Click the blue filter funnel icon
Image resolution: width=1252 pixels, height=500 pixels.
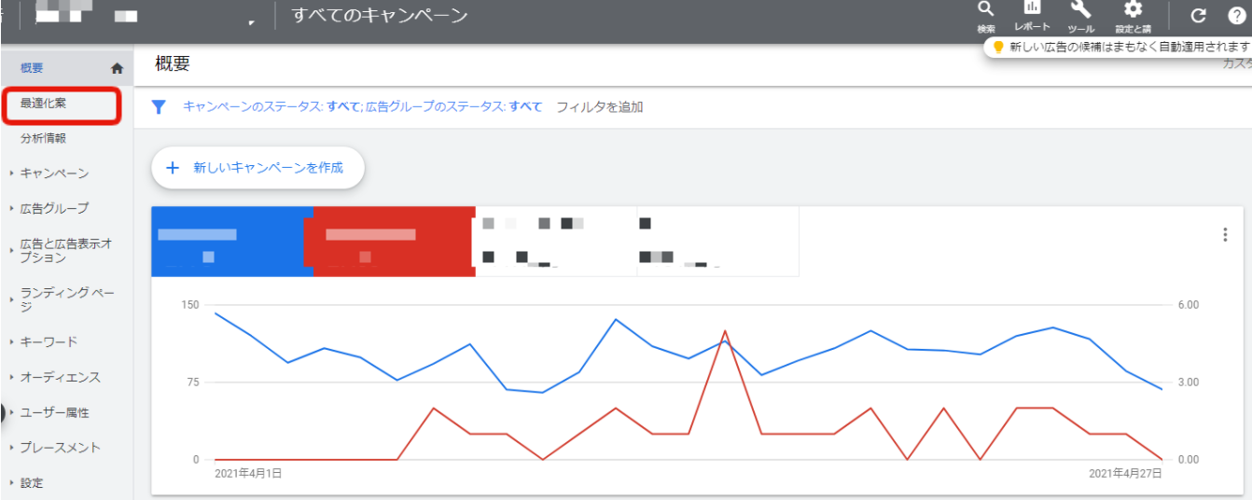point(159,106)
